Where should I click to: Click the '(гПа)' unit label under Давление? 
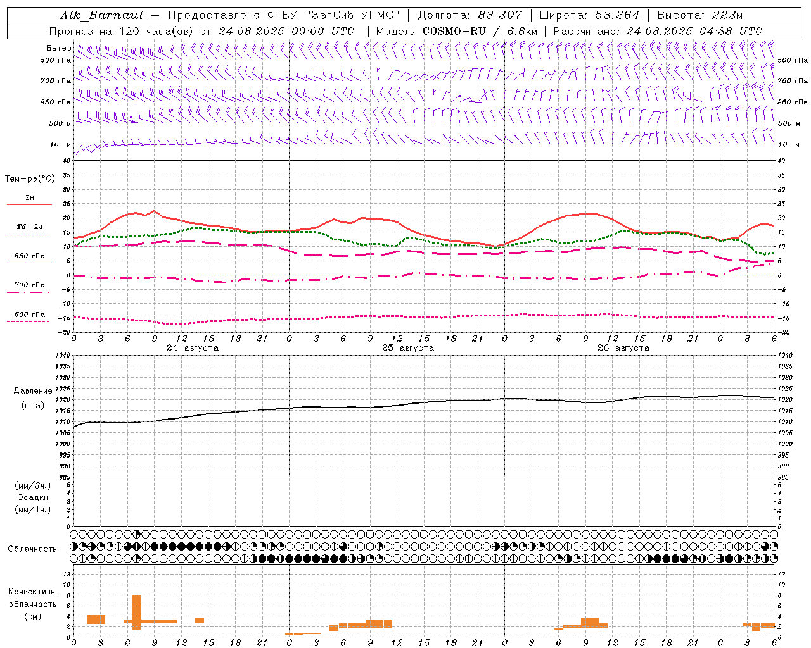click(x=33, y=406)
